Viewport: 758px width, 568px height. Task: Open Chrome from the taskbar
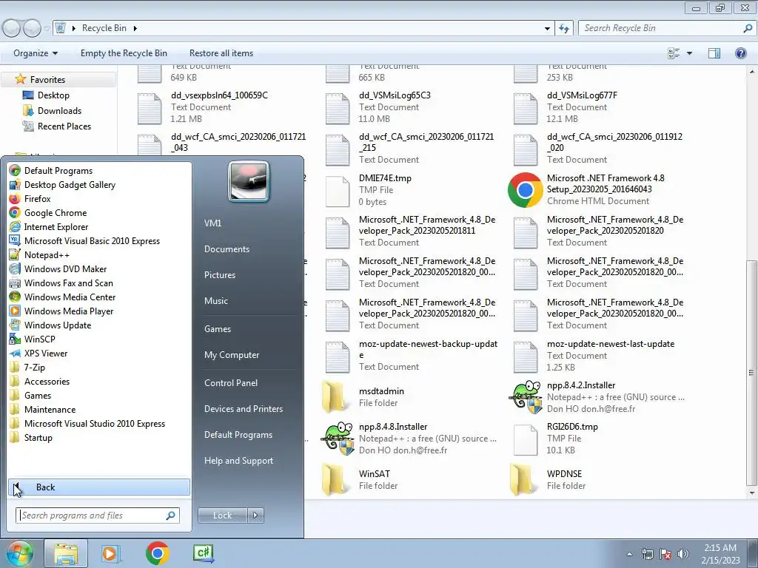[157, 553]
